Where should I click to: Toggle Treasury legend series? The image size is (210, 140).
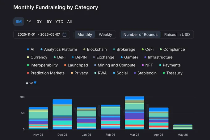click(x=173, y=73)
